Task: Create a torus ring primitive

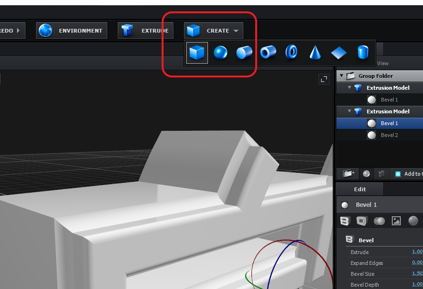Action: click(x=291, y=52)
